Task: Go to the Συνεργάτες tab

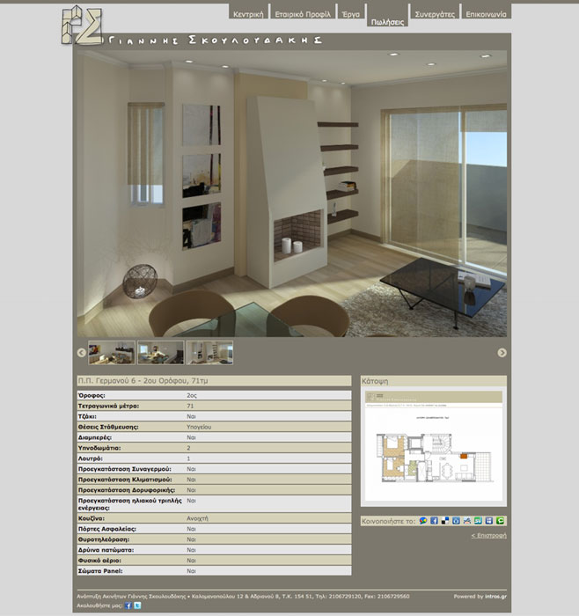Action: click(434, 15)
